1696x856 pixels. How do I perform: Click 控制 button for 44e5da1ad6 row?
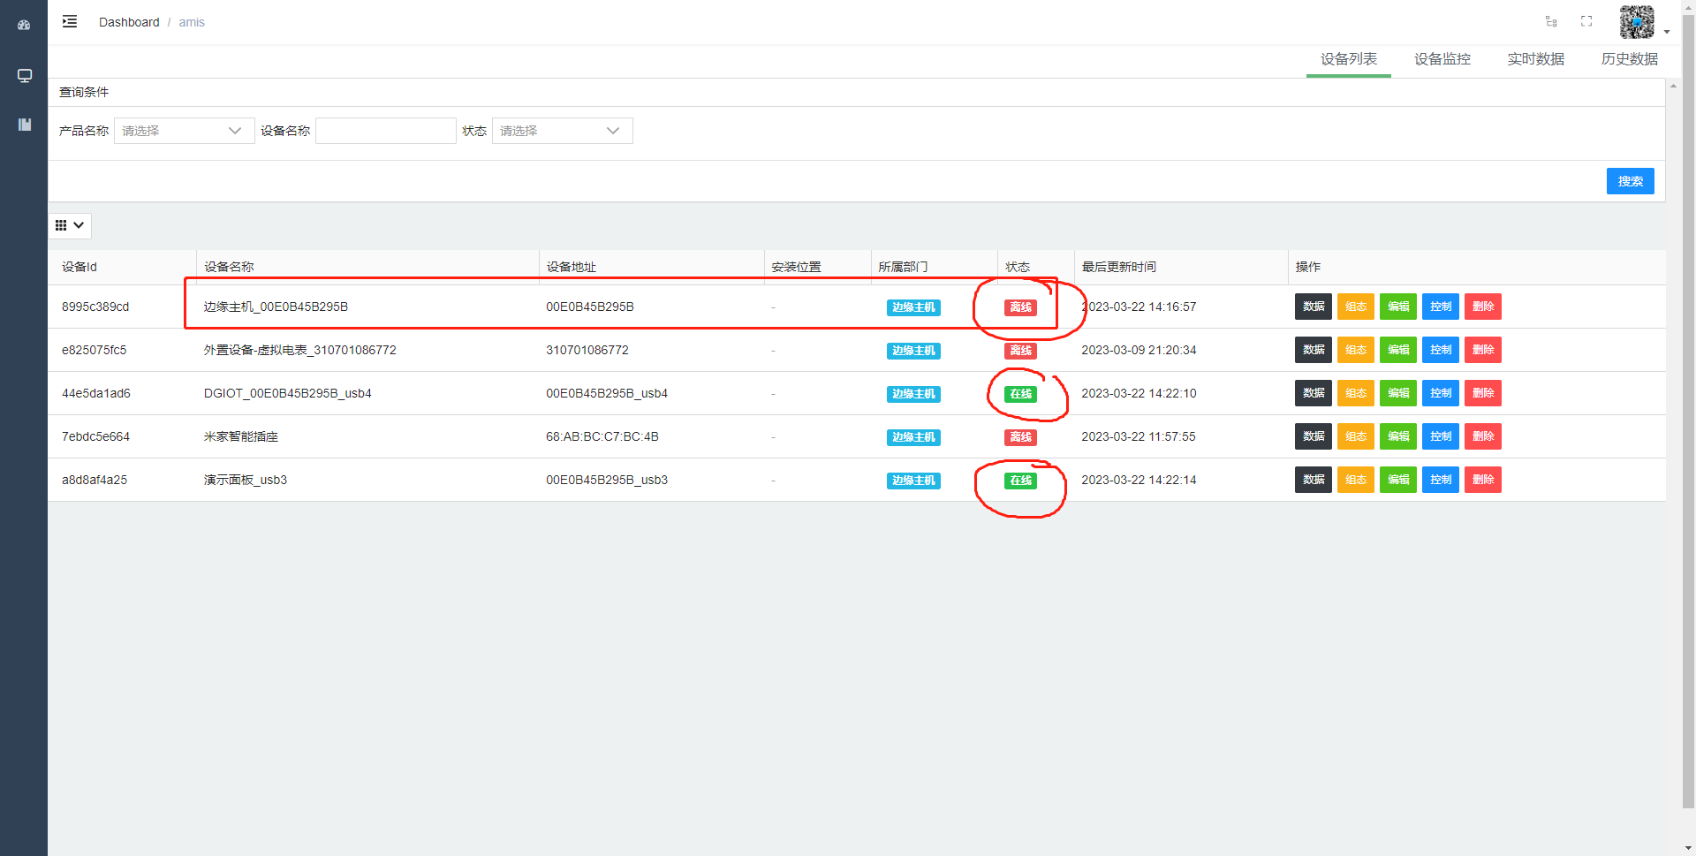pyautogui.click(x=1440, y=393)
